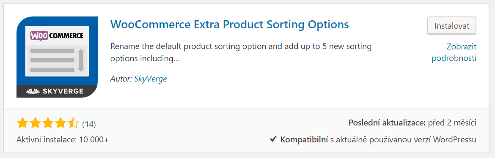Click the up-down sorting arrows graphic
This screenshot has height=158, width=495.
[81, 60]
